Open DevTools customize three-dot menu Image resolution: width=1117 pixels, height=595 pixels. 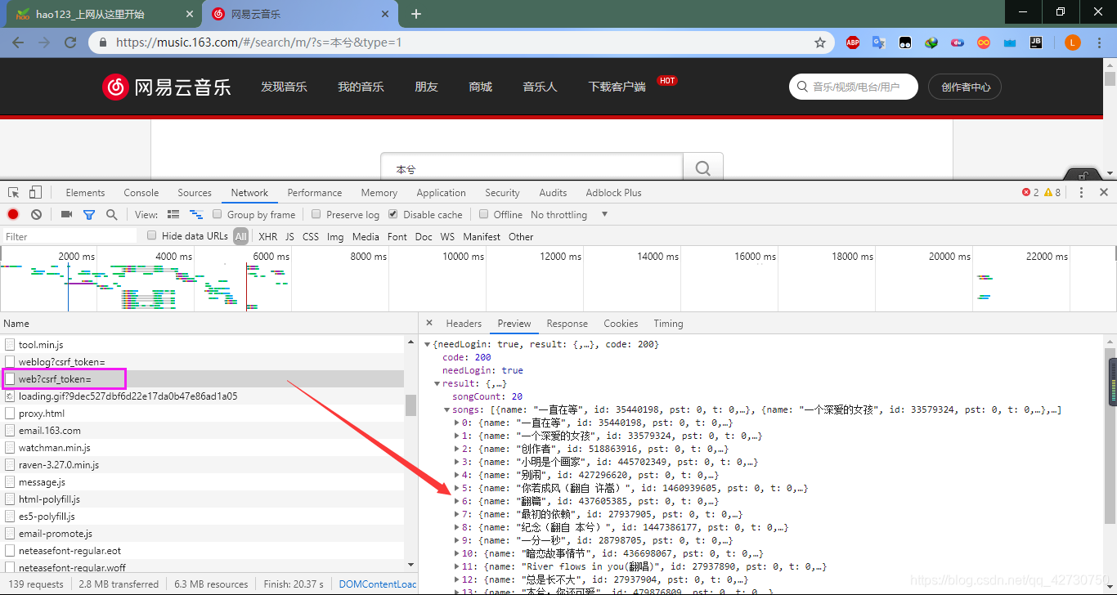coord(1081,193)
